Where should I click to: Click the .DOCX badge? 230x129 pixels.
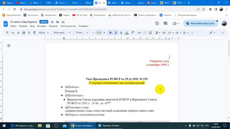pos(44,22)
